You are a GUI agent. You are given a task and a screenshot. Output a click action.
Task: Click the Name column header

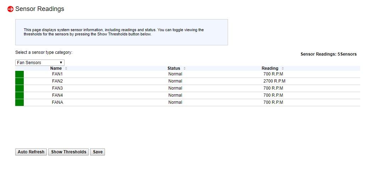[56, 68]
